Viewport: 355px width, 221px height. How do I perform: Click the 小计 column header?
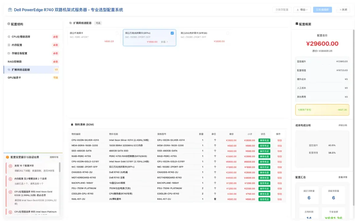coord(250,134)
